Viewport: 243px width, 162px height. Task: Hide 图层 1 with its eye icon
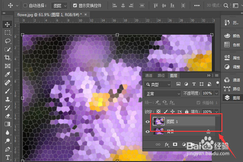tap(147, 122)
